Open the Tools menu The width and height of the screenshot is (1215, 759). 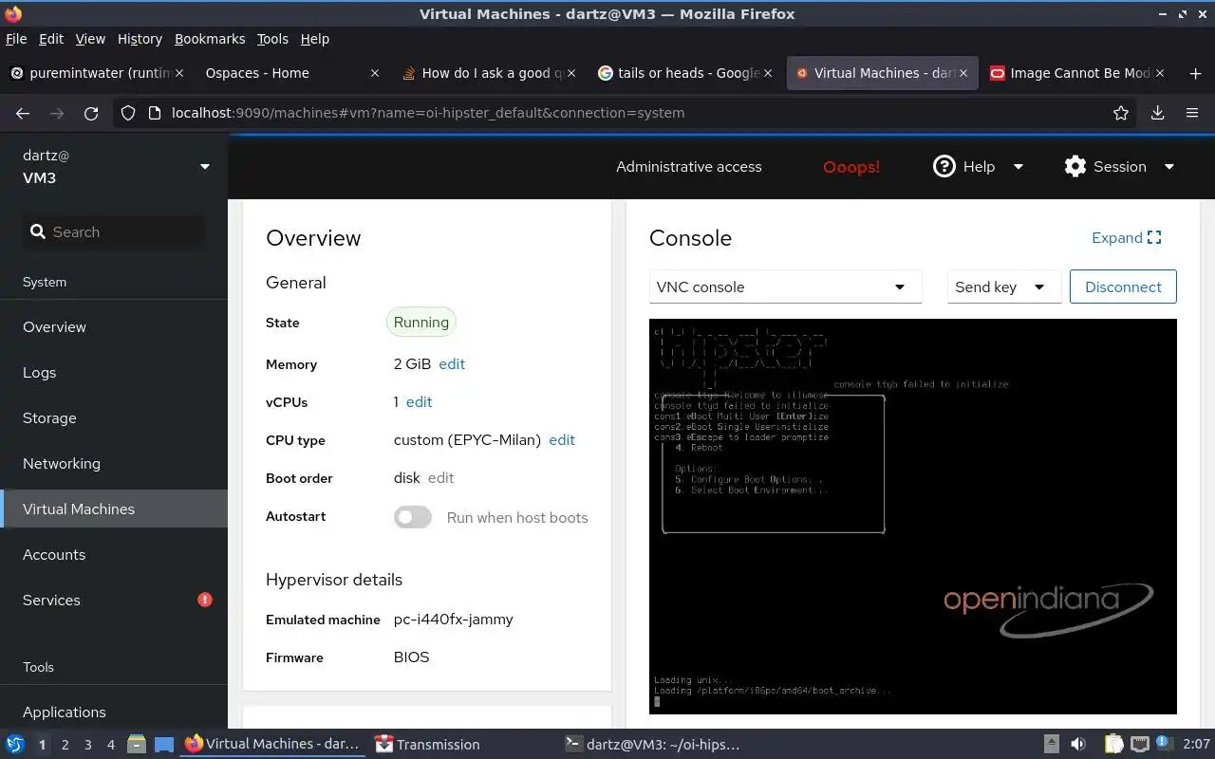point(272,39)
